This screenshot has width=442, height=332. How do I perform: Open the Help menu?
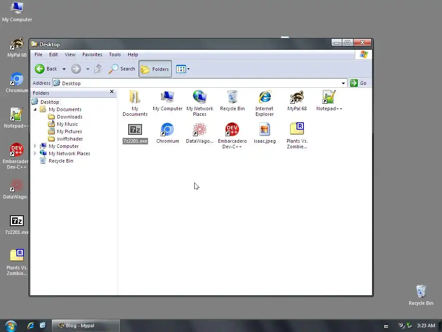(x=133, y=54)
